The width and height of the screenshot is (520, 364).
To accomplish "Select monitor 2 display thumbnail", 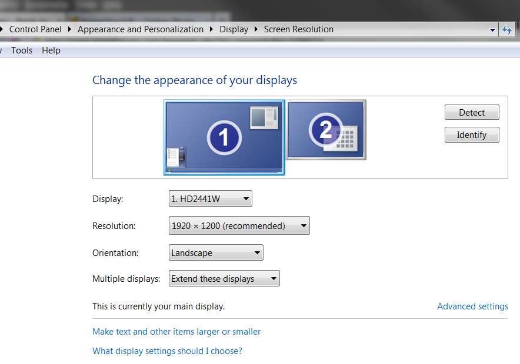I will pyautogui.click(x=326, y=130).
